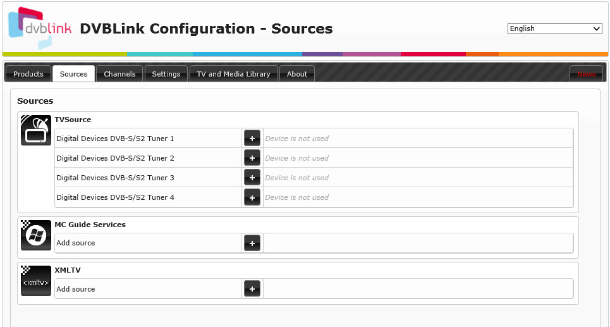Screen dimensions: 610x327
Task: Click the TVSource satellite TV icon
Action: click(36, 130)
